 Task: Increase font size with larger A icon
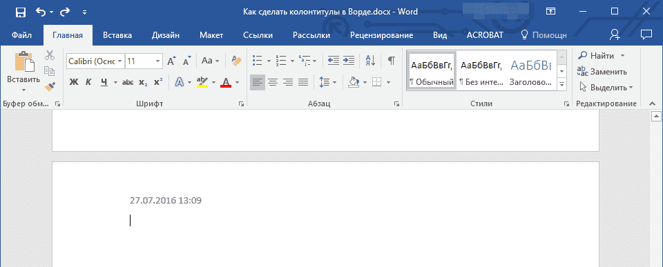(171, 61)
